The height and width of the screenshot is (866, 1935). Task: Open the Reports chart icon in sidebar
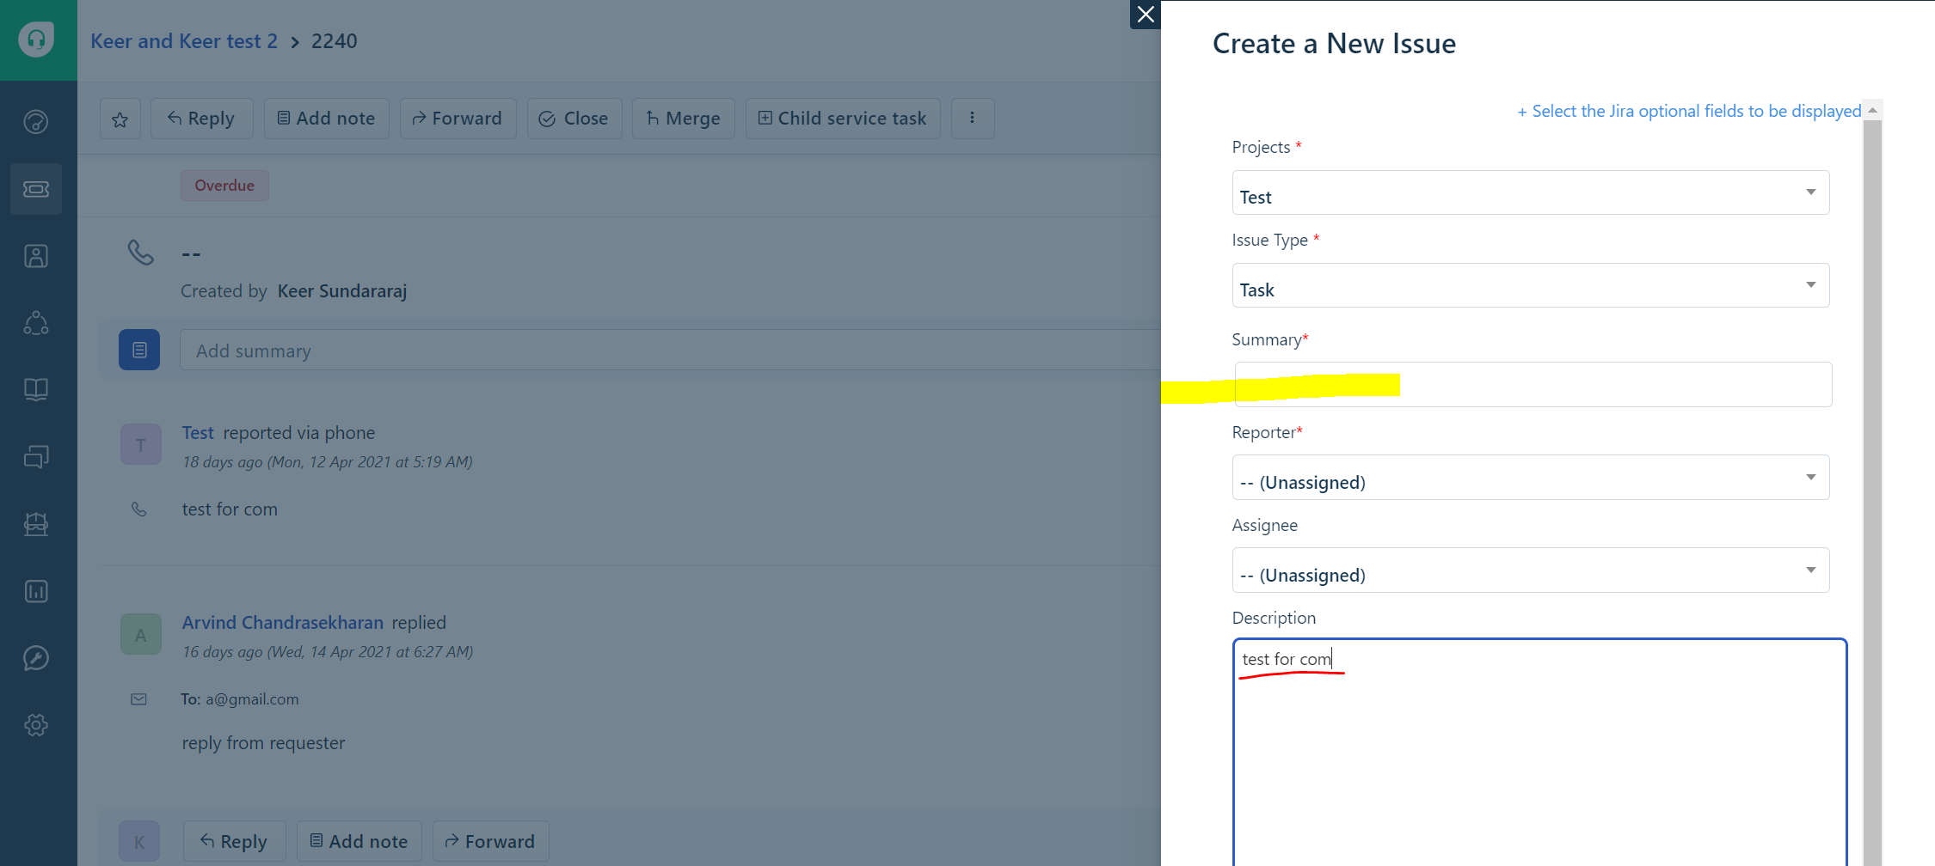tap(36, 591)
